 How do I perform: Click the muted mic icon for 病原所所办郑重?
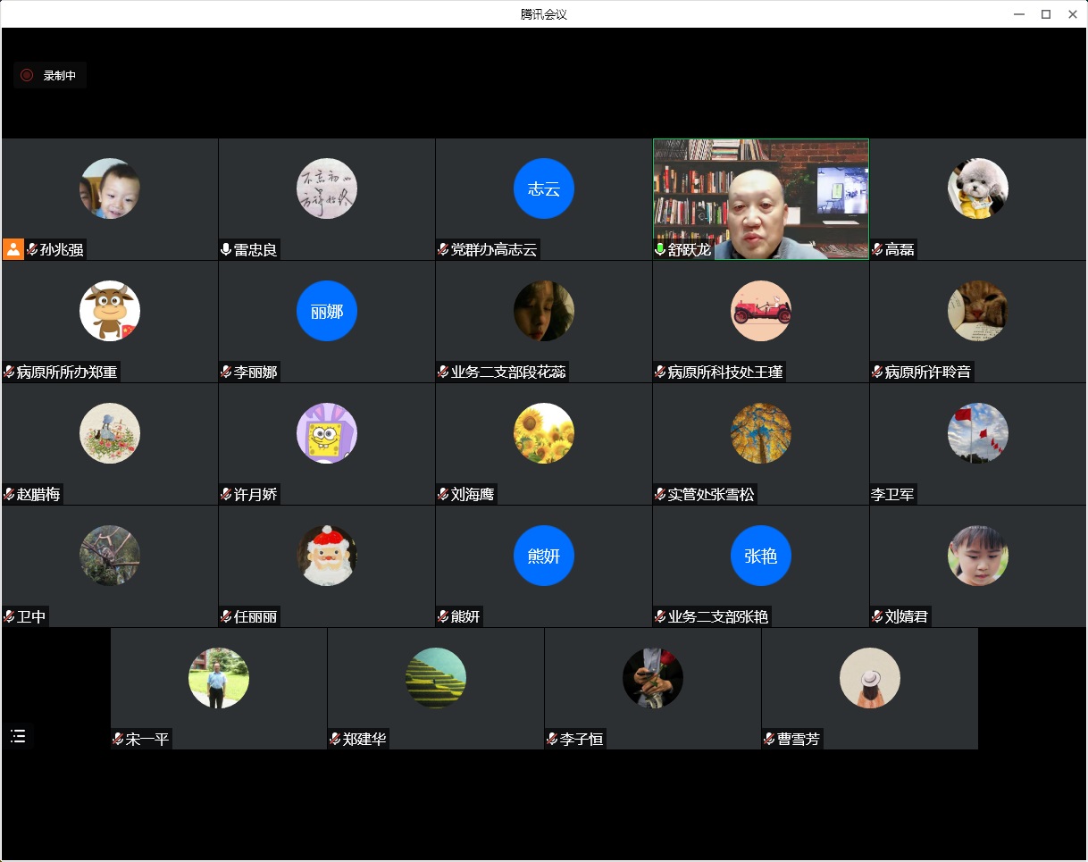9,372
